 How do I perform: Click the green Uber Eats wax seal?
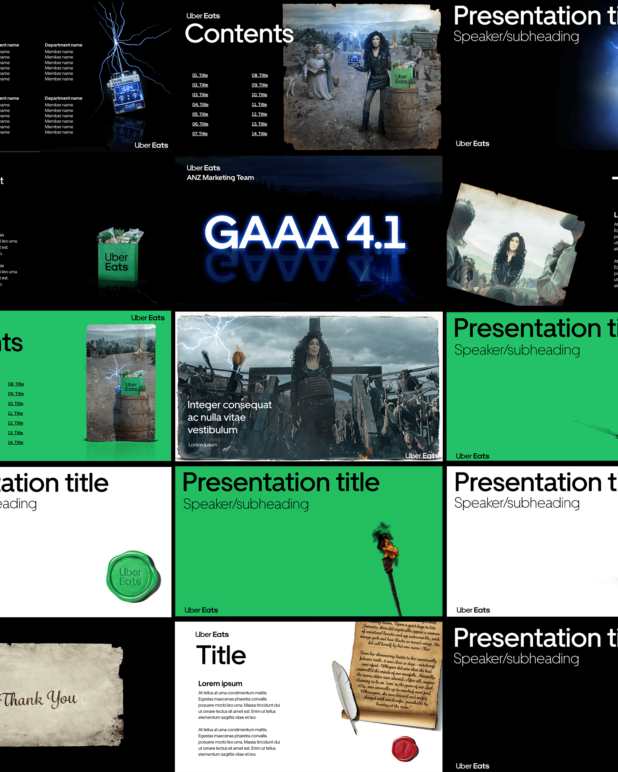pos(133,577)
